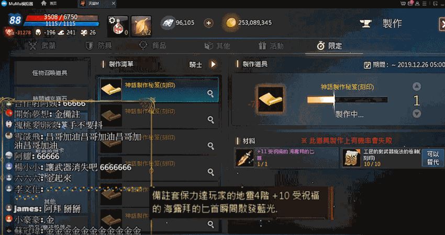Click the engraved craftsman scroll material icon
The width and height of the screenshot is (445, 235).
[x=352, y=157]
